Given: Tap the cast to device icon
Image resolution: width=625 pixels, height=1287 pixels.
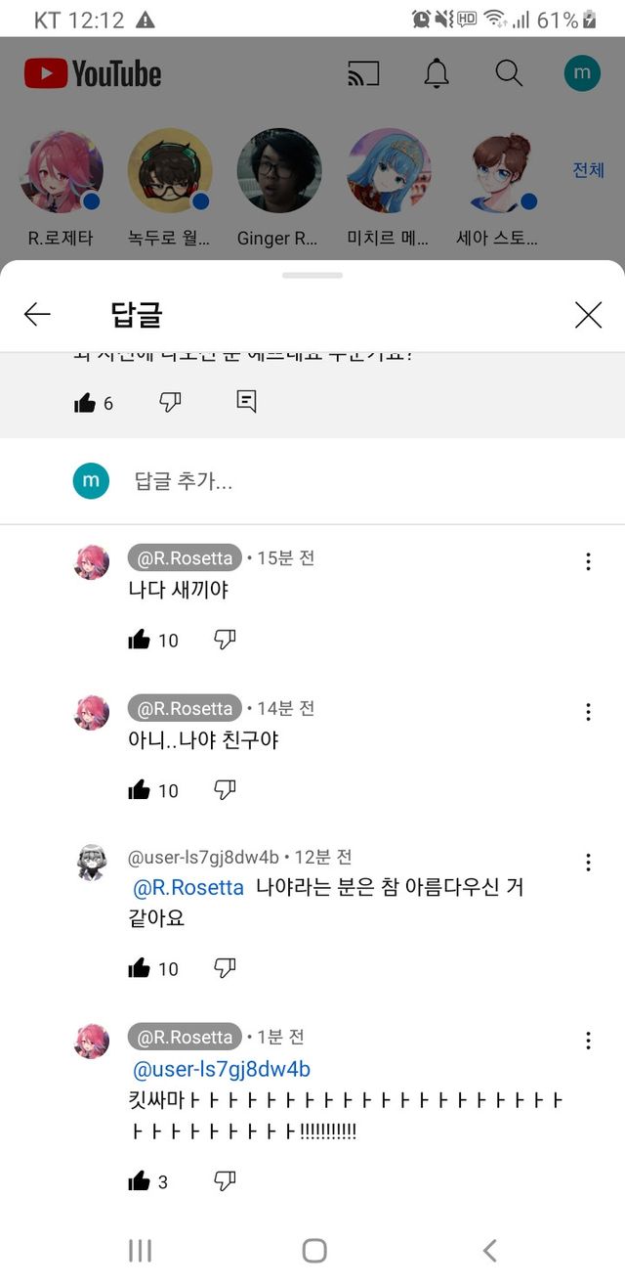Looking at the screenshot, I should coord(363,73).
